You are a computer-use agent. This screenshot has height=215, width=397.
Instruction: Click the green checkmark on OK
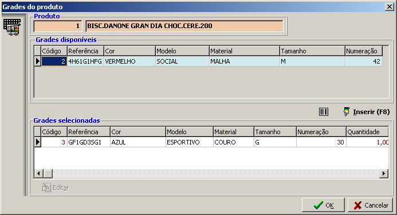point(319,205)
